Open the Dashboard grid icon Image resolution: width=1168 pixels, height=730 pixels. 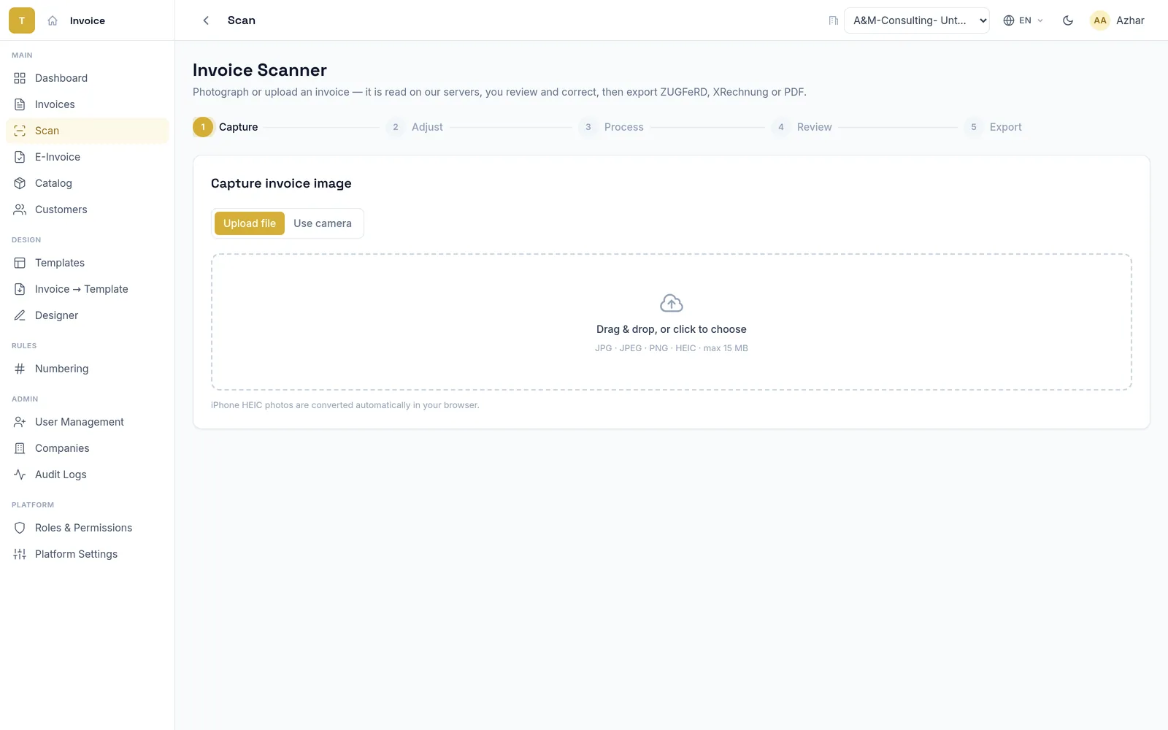(20, 78)
